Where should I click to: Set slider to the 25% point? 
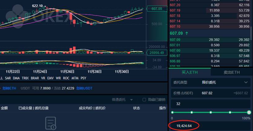[x=191, y=113]
